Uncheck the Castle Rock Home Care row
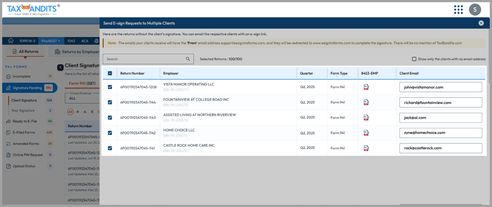The height and width of the screenshot is (207, 492). point(110,148)
